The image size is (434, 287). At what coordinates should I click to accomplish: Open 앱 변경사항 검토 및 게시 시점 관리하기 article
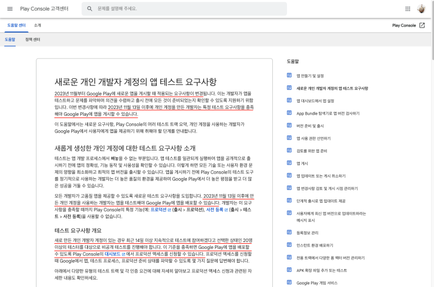coord(327,189)
